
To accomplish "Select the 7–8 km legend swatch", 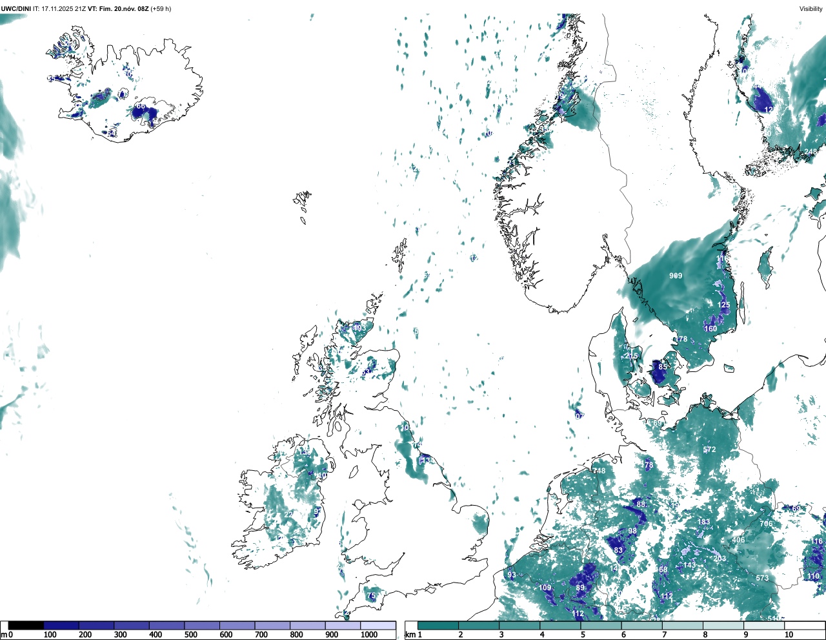I will pos(683,625).
